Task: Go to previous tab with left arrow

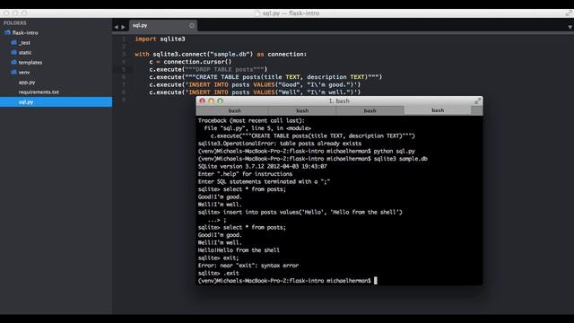Action: (x=116, y=27)
